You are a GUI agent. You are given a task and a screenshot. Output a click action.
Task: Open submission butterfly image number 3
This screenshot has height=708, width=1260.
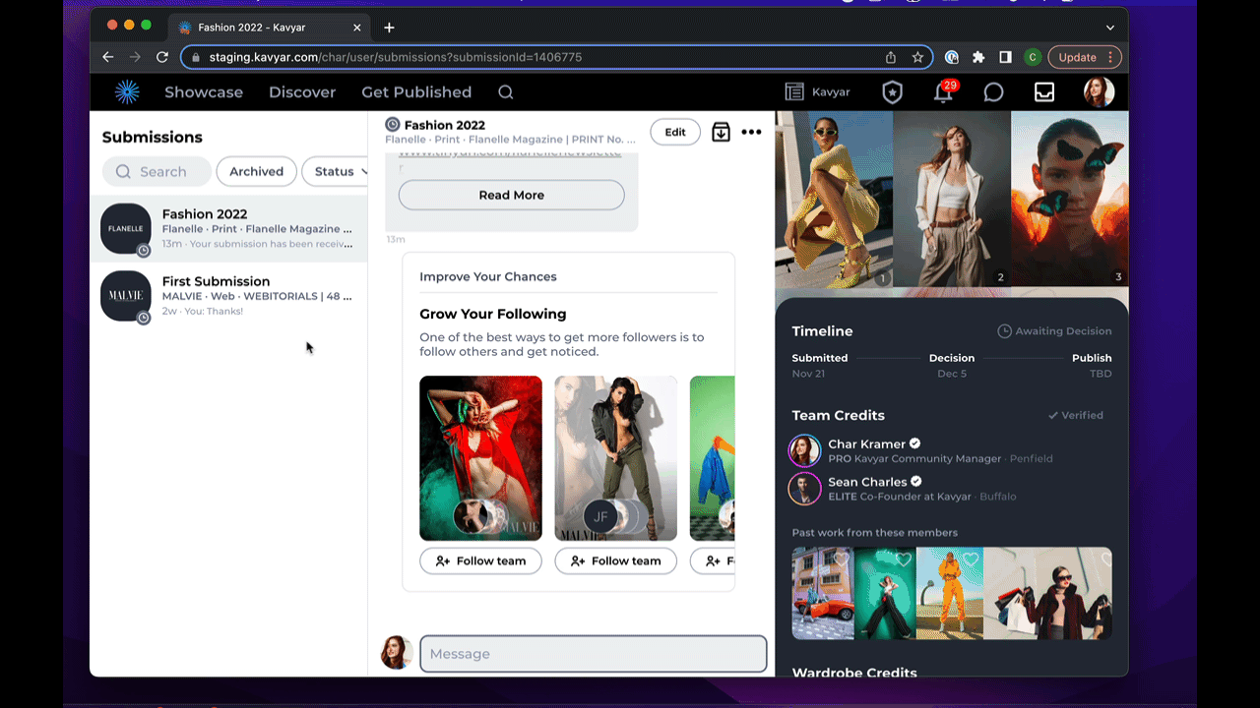(1070, 199)
